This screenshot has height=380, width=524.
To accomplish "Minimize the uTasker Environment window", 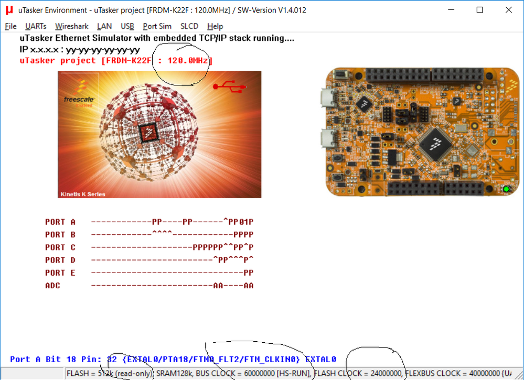I will pos(452,10).
